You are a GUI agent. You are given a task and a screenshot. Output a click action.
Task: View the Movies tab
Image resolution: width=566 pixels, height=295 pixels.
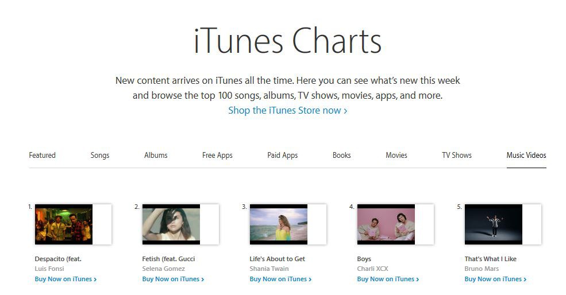pos(396,155)
